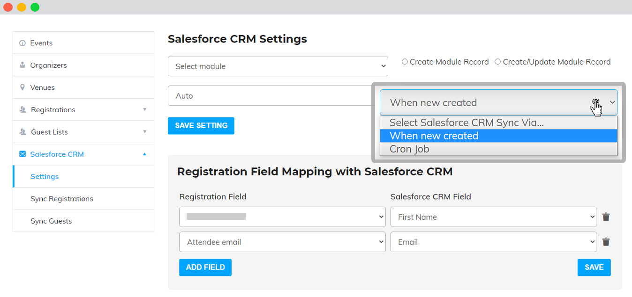632x297 pixels.
Task: Click the Salesforce CRM Field column label
Action: 430,196
